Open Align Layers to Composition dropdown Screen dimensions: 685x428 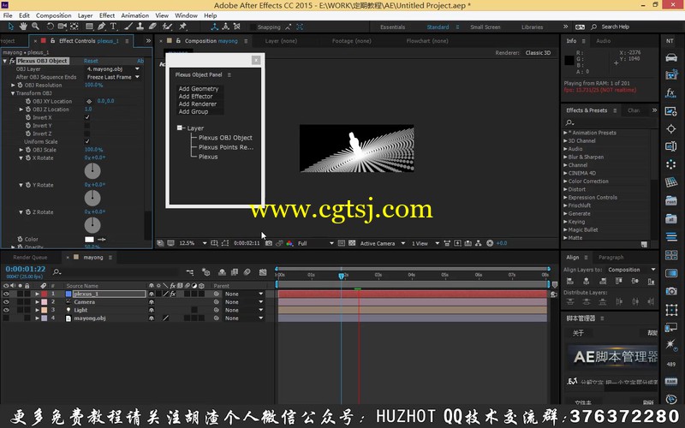tap(632, 270)
